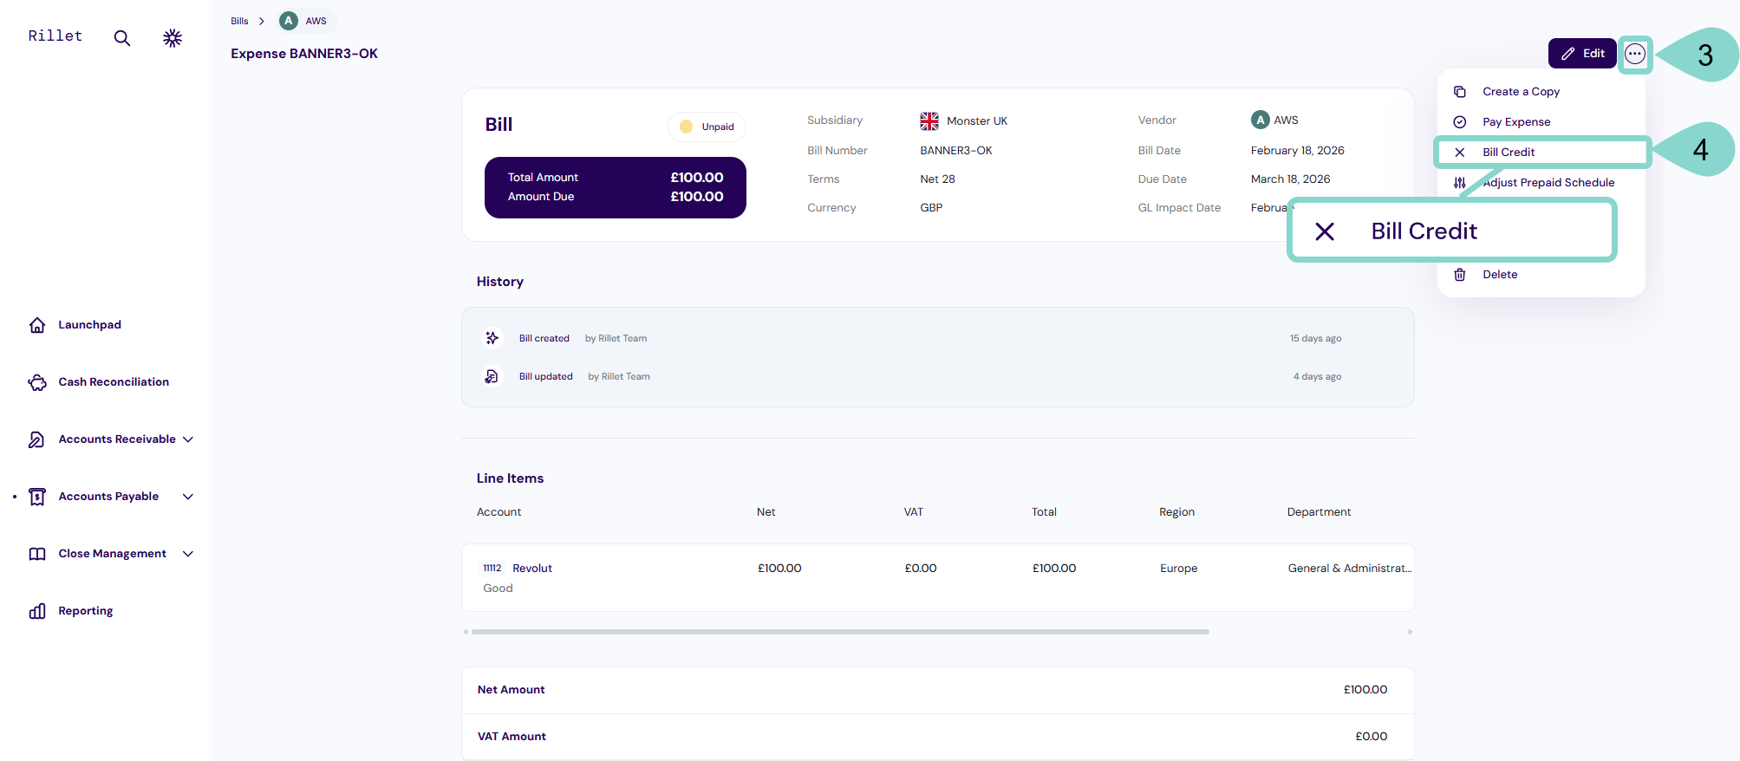
Task: Expand the Accounts Receivable chevron
Action: coord(188,439)
